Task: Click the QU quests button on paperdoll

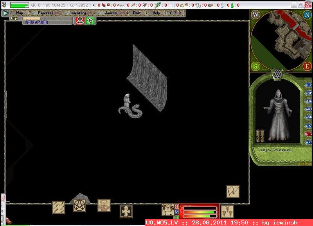Action: (x=309, y=109)
